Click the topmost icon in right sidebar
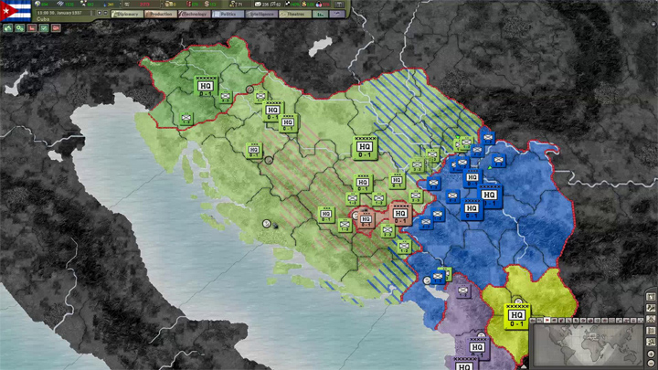The image size is (658, 370). pyautogui.click(x=651, y=297)
